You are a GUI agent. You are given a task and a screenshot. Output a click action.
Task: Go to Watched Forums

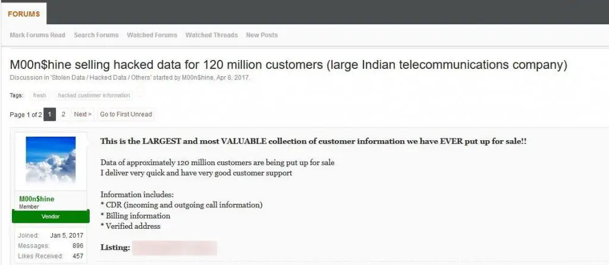point(152,35)
